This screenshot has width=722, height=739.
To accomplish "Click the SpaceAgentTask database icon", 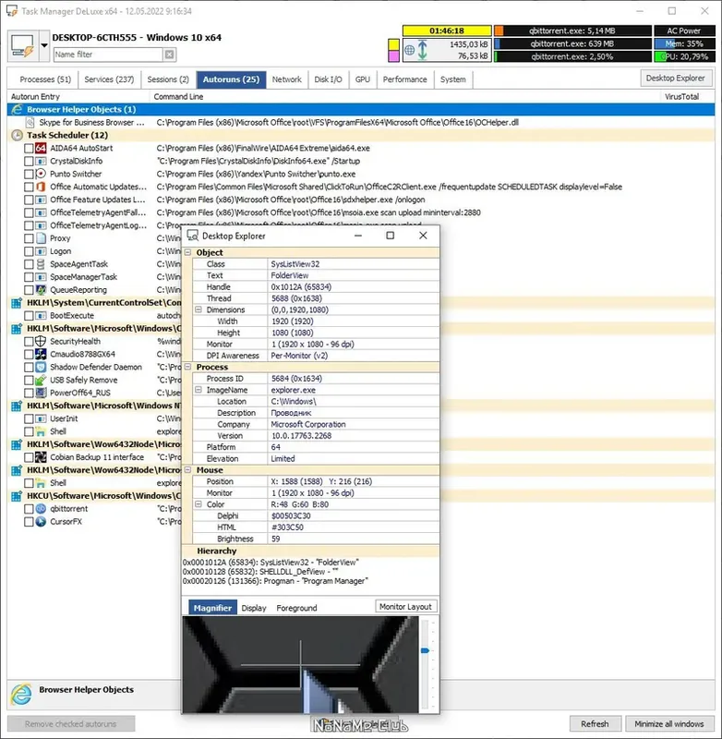I will tap(41, 264).
